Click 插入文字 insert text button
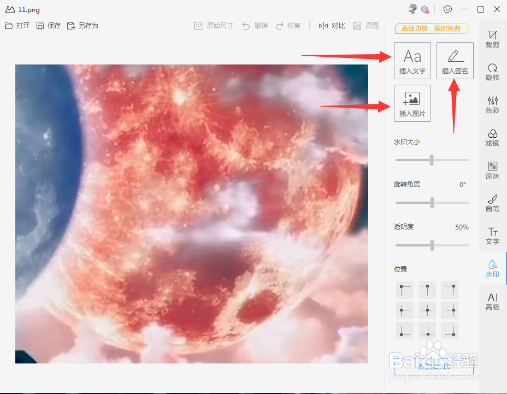The image size is (507, 394). point(412,61)
